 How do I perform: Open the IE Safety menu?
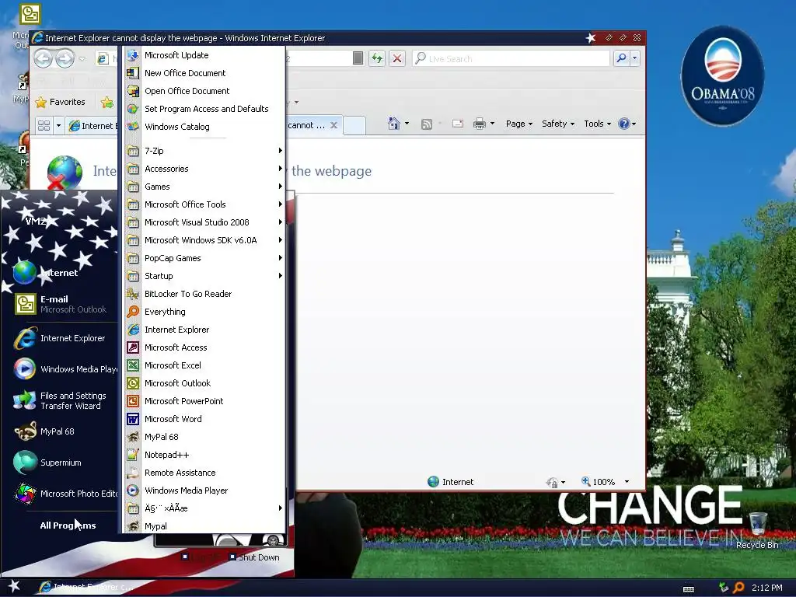[558, 124]
